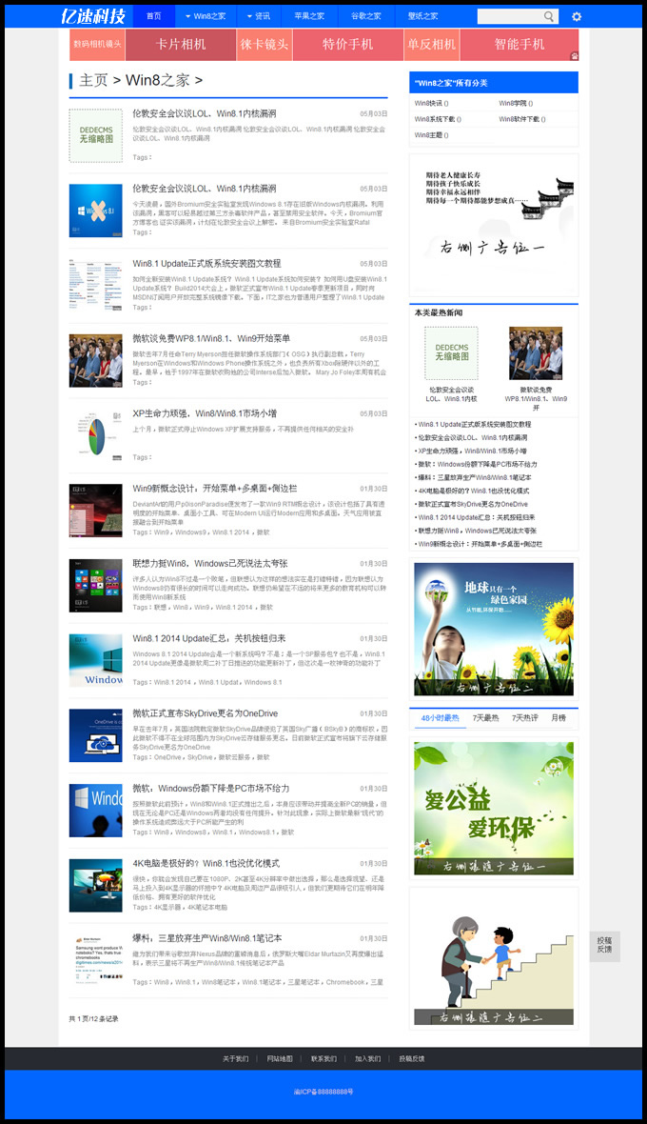The height and width of the screenshot is (1124, 647).
Task: Click the 亿速科技 site logo
Action: [93, 16]
